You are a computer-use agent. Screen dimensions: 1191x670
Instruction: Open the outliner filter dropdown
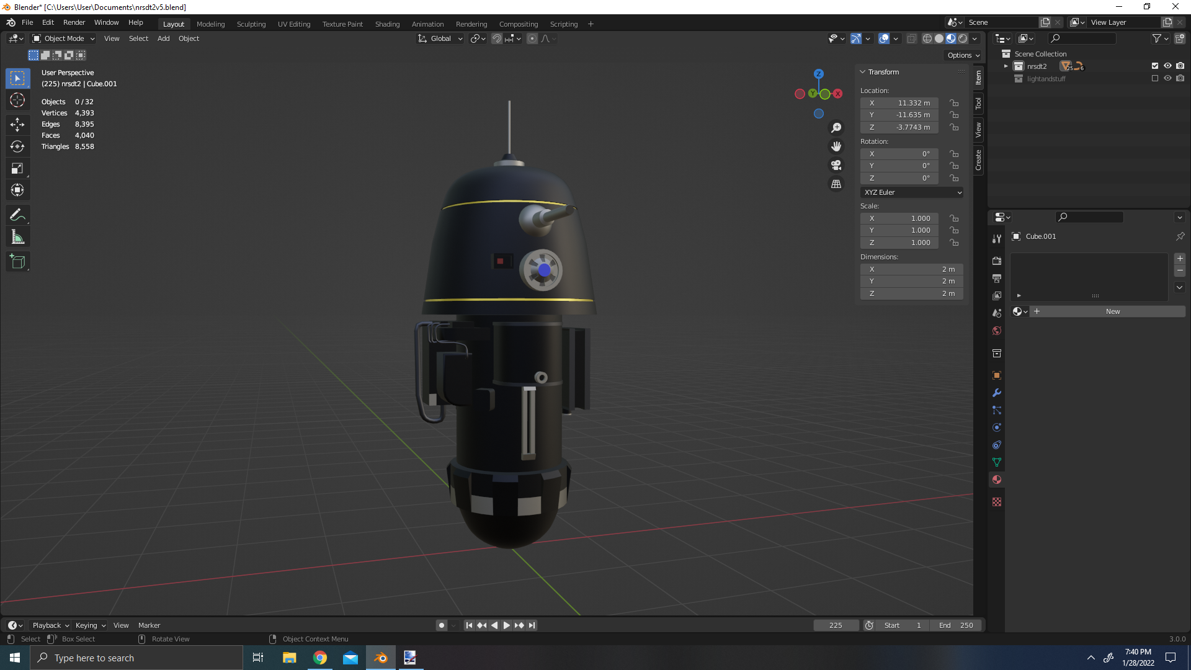[1161, 38]
